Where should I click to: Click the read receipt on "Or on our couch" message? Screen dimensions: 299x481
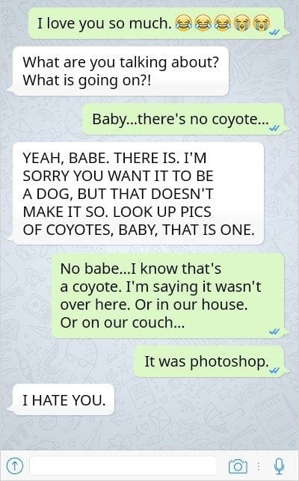coord(274,331)
